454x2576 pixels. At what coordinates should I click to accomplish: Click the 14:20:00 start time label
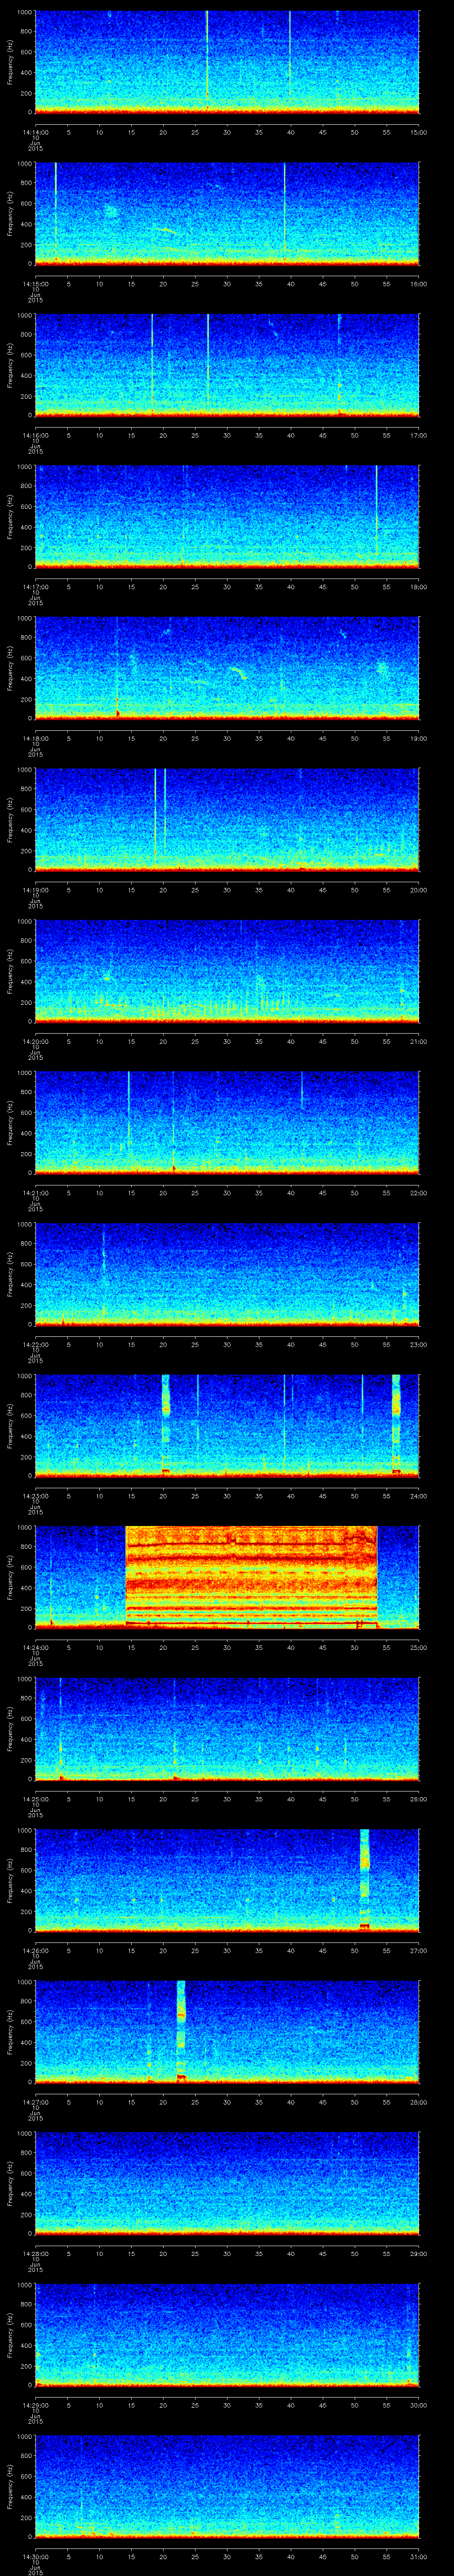tap(35, 1041)
